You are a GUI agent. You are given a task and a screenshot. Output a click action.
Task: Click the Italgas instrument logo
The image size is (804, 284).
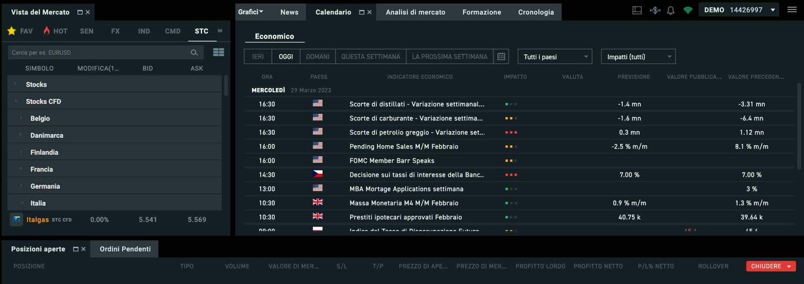[16, 219]
